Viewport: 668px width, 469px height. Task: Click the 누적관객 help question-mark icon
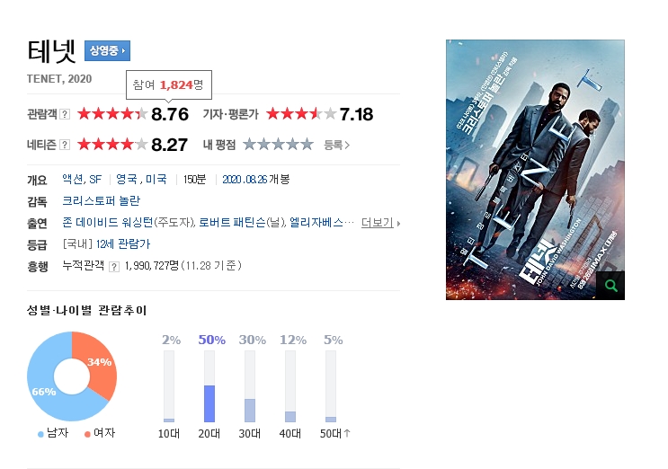point(114,267)
